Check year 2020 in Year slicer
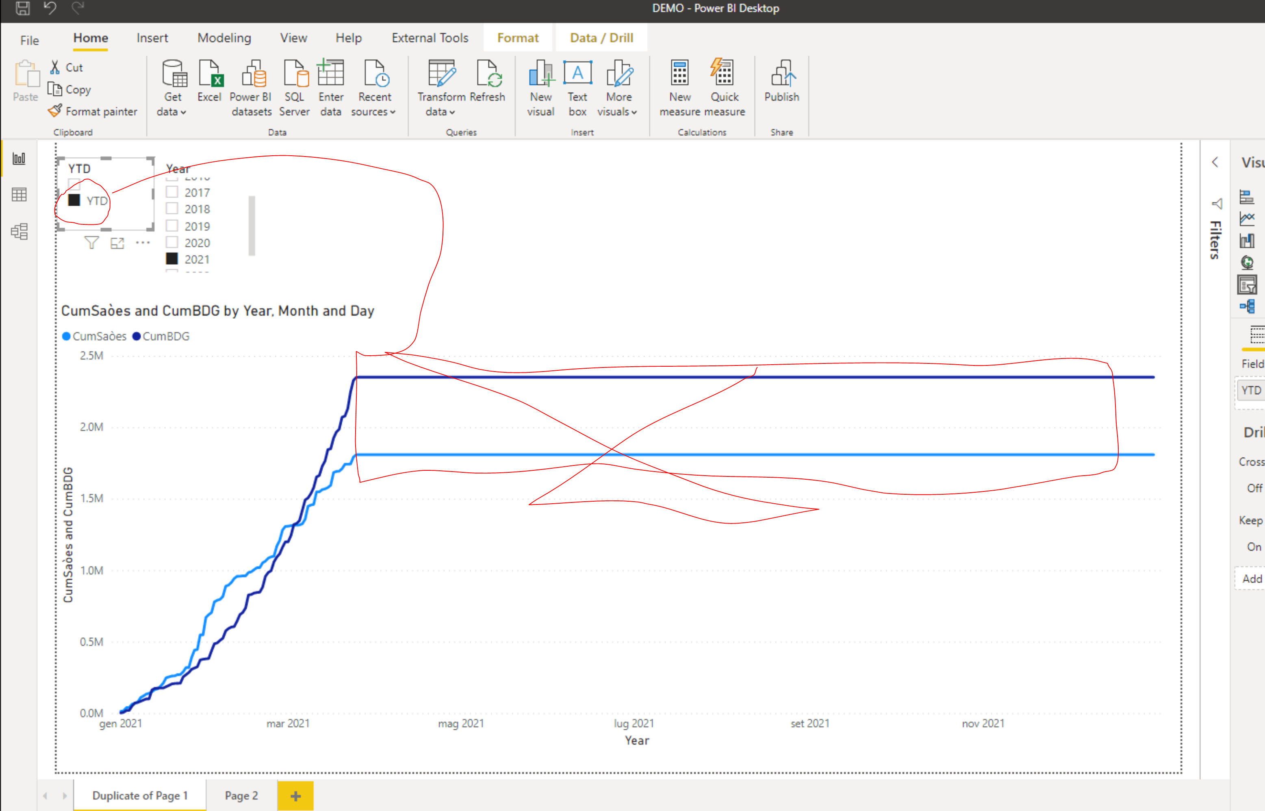The image size is (1265, 811). coord(172,242)
